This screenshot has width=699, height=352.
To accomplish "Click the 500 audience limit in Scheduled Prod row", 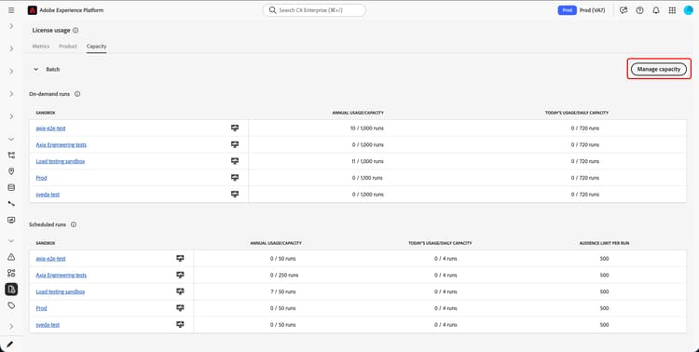I will 604,308.
